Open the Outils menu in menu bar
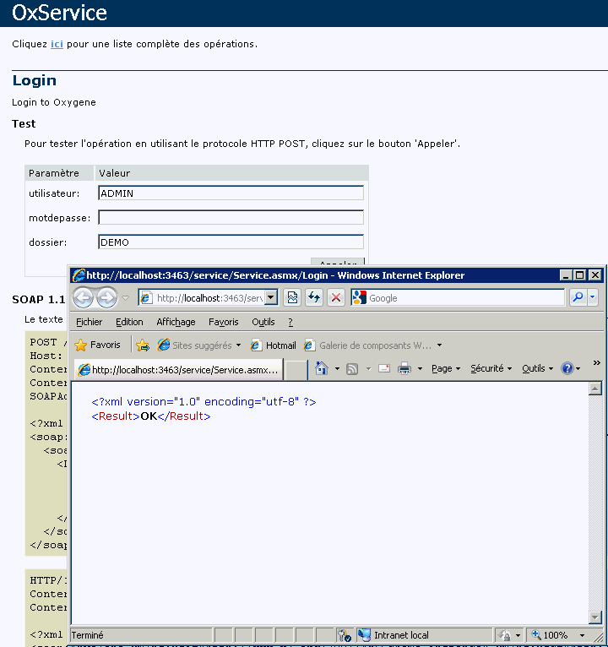608x647 pixels. click(263, 322)
